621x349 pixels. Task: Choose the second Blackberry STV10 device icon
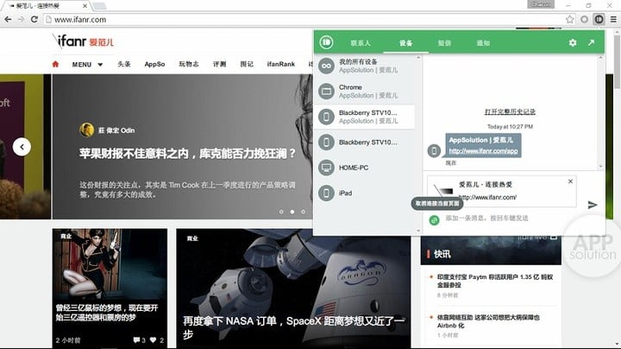326,142
